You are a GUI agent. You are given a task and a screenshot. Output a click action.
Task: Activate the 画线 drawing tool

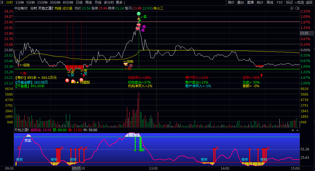click(x=270, y=3)
